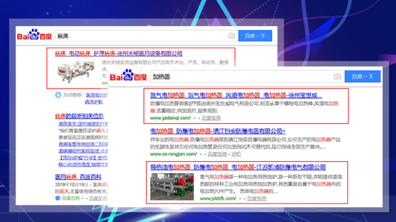
Task: Open the 病床护栏 recommended link
Action: (94, 102)
